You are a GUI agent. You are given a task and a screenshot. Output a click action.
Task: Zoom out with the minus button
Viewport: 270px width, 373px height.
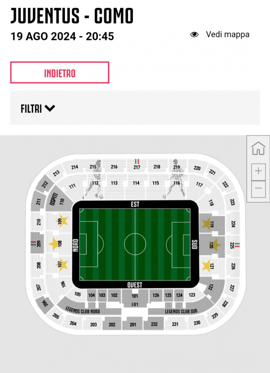coord(259,189)
